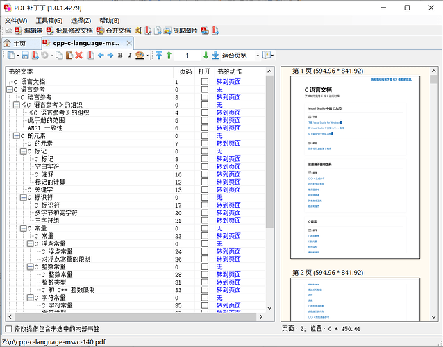This screenshot has height=347, width=443.
Task: Check 打开 box for 三字符组 row
Action: [x=205, y=221]
